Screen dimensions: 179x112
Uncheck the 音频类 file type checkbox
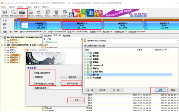(88, 59)
